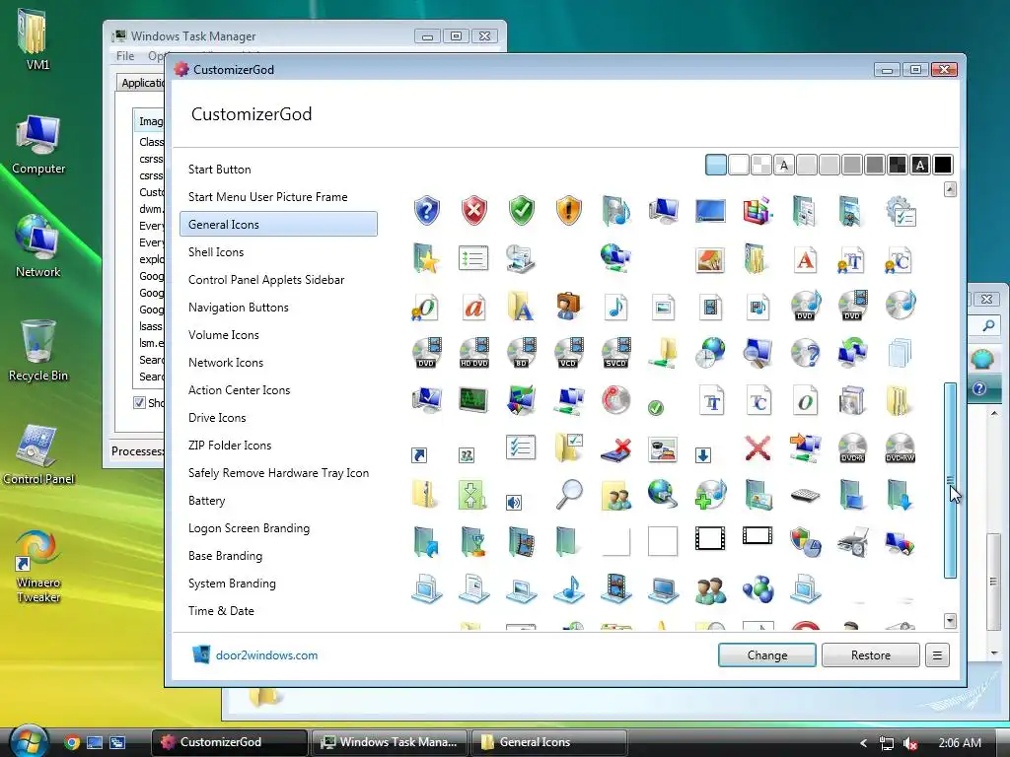This screenshot has width=1010, height=757.
Task: Select the printer icon
Action: click(x=853, y=543)
